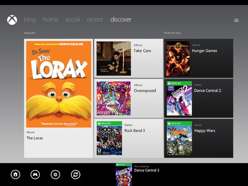
Task: Click the Xbox logo icon
Action: (x=12, y=20)
